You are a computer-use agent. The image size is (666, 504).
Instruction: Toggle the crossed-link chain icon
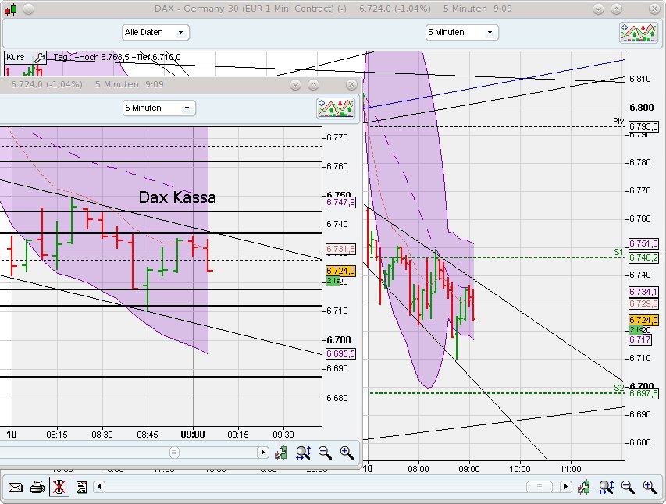(59, 487)
